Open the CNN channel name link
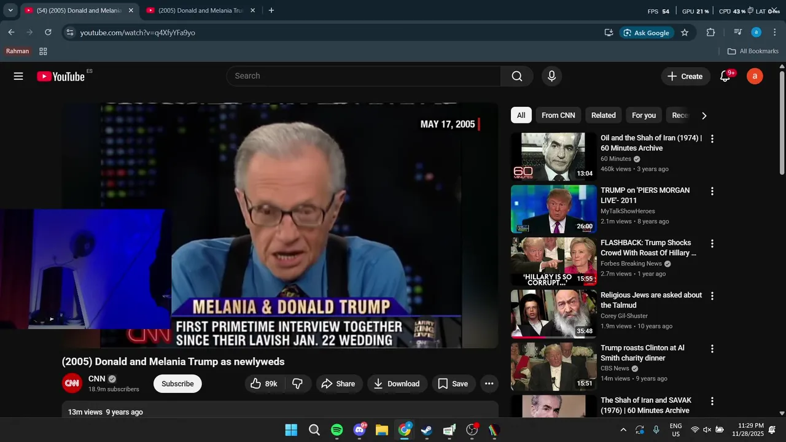Viewport: 786px width, 442px height. point(97,379)
